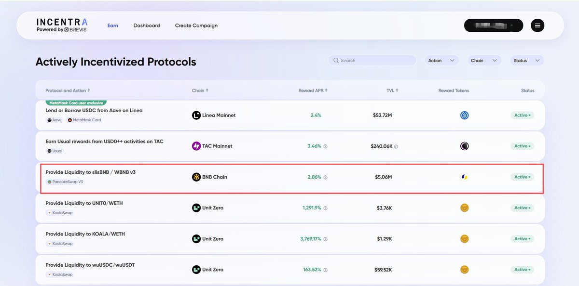
Task: Click the Incentra logo
Action: click(x=62, y=25)
